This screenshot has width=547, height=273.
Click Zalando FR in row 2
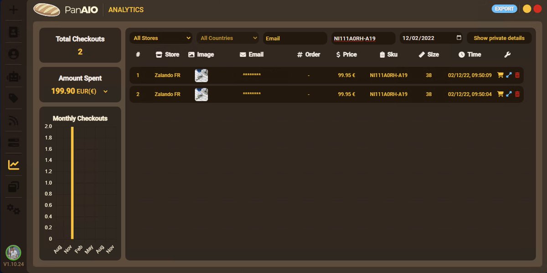coord(167,94)
